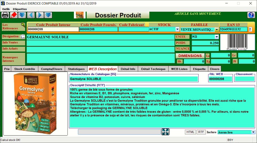The width and height of the screenshot is (257, 143).
Task: Click the Code Produit Fournis. field
Action: pyautogui.click(x=99, y=29)
